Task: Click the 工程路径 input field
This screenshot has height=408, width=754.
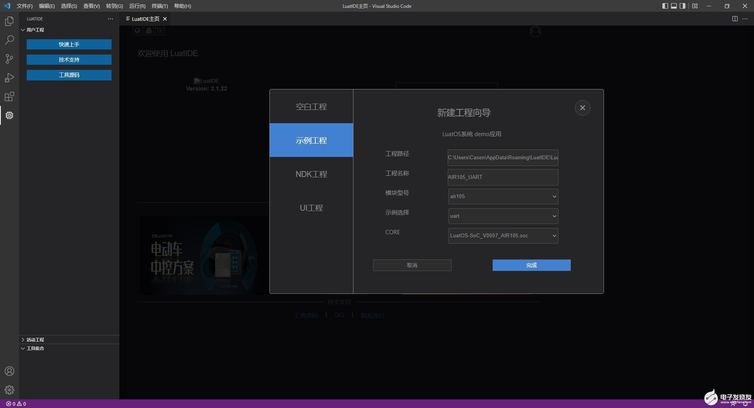Action: tap(503, 157)
